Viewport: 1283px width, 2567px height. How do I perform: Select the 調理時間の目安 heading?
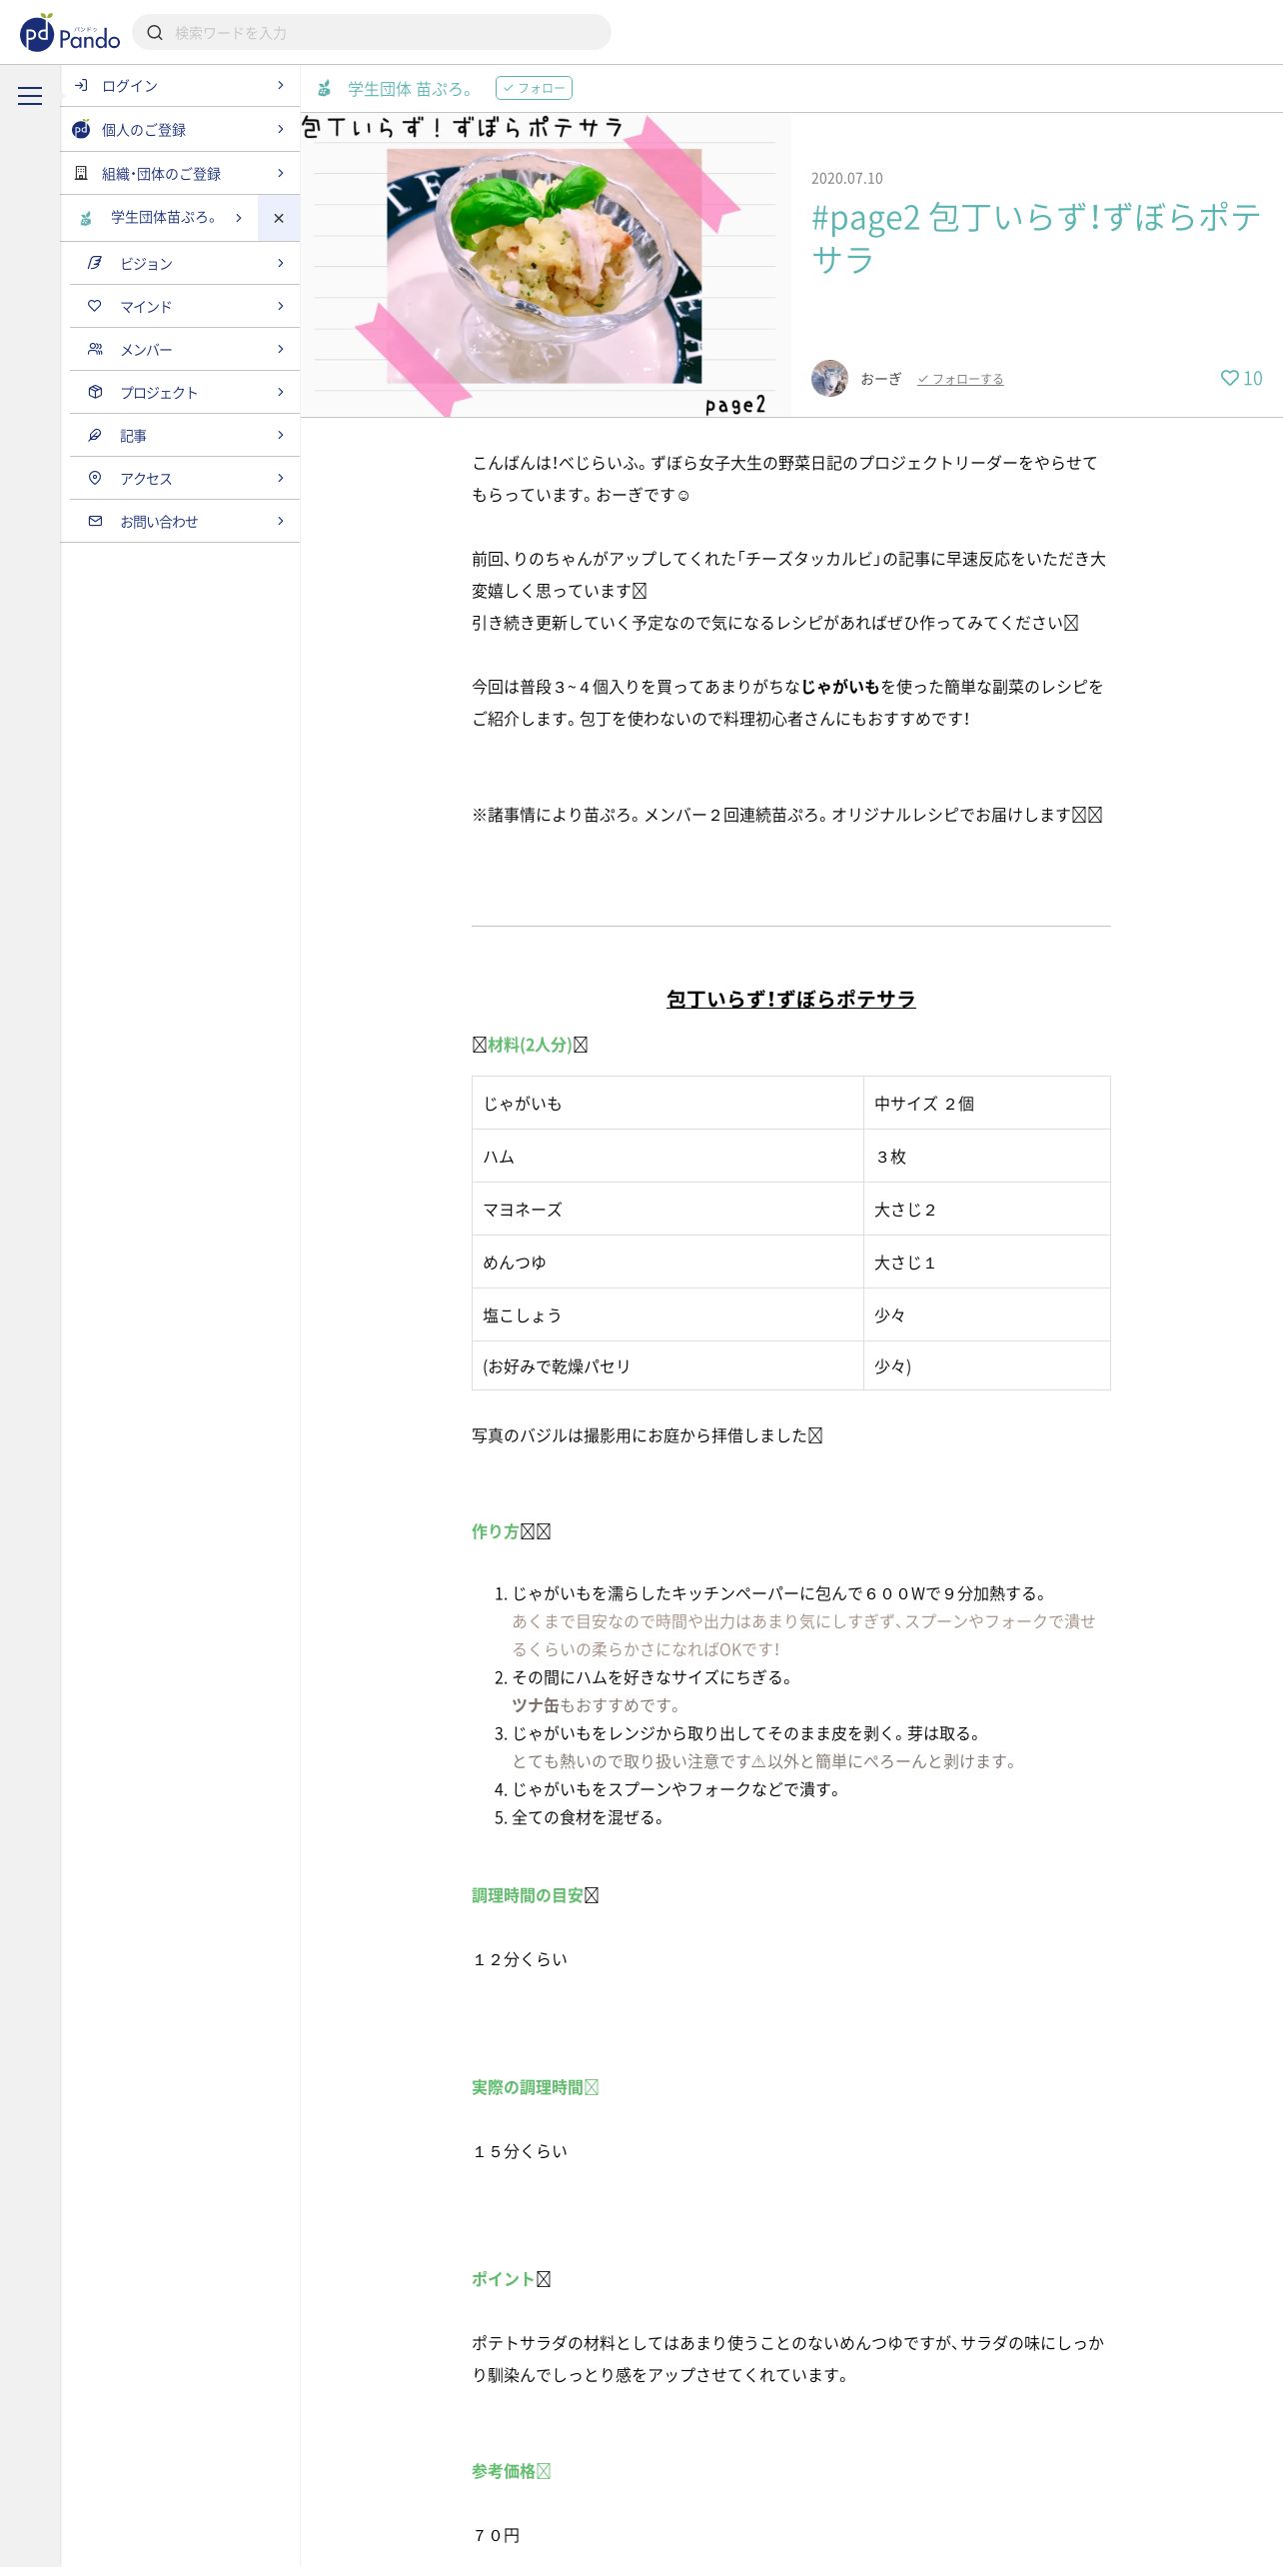tap(535, 1895)
